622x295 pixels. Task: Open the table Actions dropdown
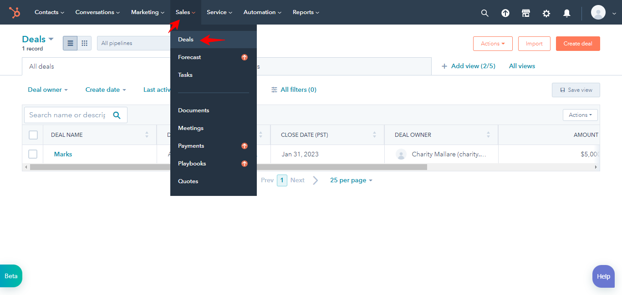pyautogui.click(x=580, y=115)
